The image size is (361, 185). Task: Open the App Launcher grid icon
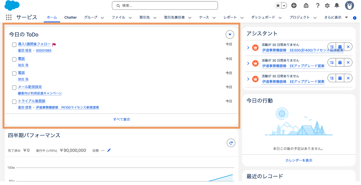tap(9, 17)
